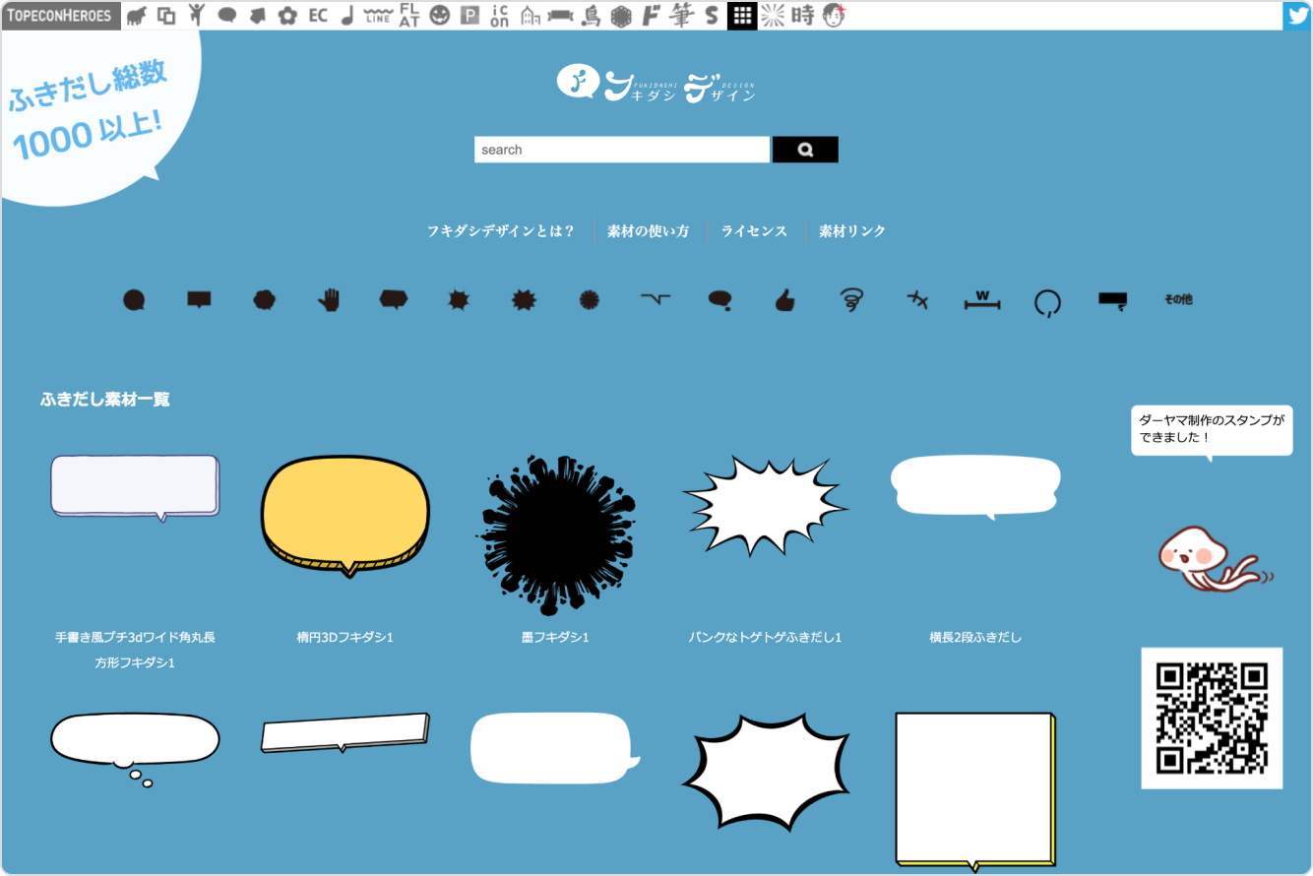Open 素材リンク menu item
Viewport: 1313px width, 876px height.
point(852,231)
